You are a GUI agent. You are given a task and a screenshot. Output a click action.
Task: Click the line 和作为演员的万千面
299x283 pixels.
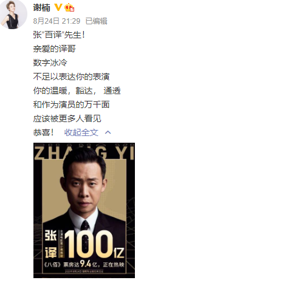click(71, 104)
